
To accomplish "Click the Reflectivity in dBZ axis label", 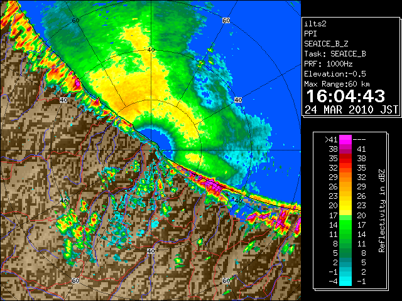I will (x=382, y=211).
